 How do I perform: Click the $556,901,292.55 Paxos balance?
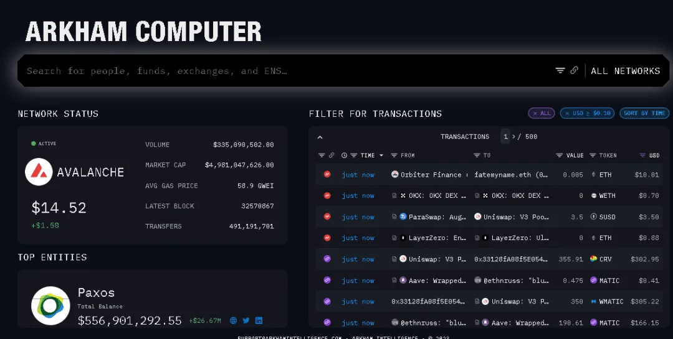click(x=130, y=320)
